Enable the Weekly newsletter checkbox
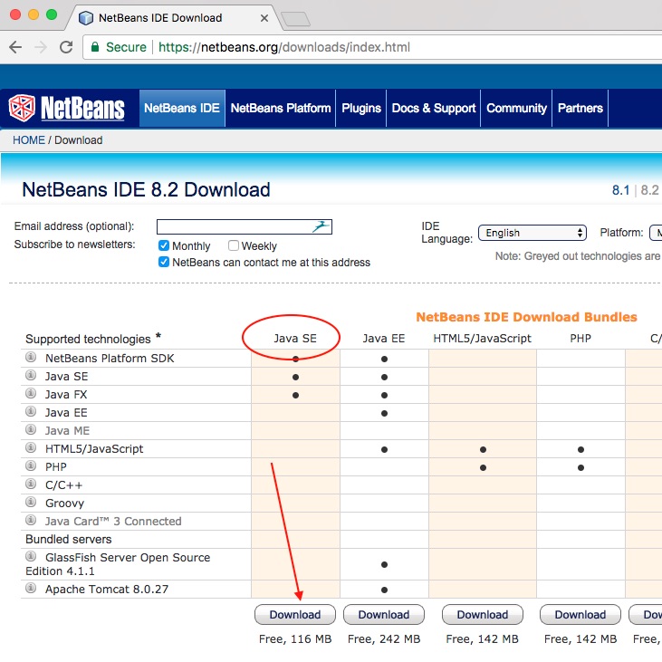This screenshot has width=662, height=662. click(x=234, y=245)
